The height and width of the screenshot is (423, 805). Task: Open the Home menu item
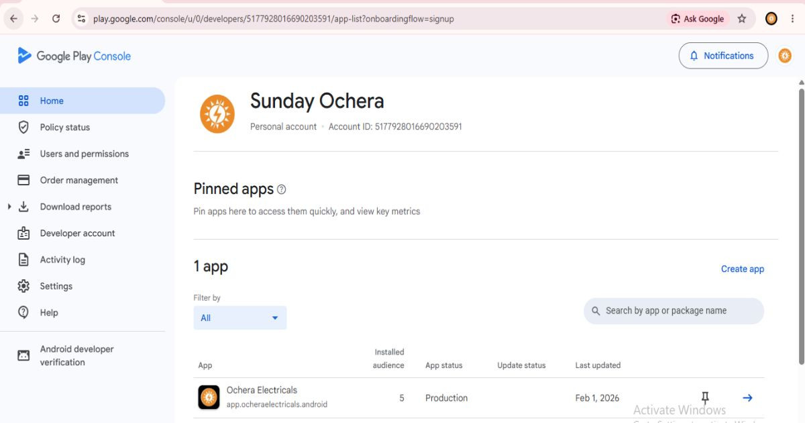(83, 101)
